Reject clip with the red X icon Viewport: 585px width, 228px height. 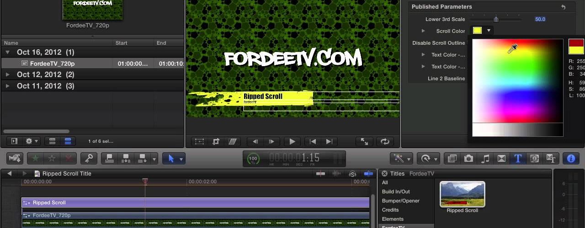(x=69, y=159)
